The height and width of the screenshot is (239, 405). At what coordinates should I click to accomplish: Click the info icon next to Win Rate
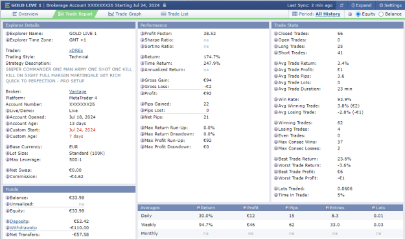(x=276, y=99)
